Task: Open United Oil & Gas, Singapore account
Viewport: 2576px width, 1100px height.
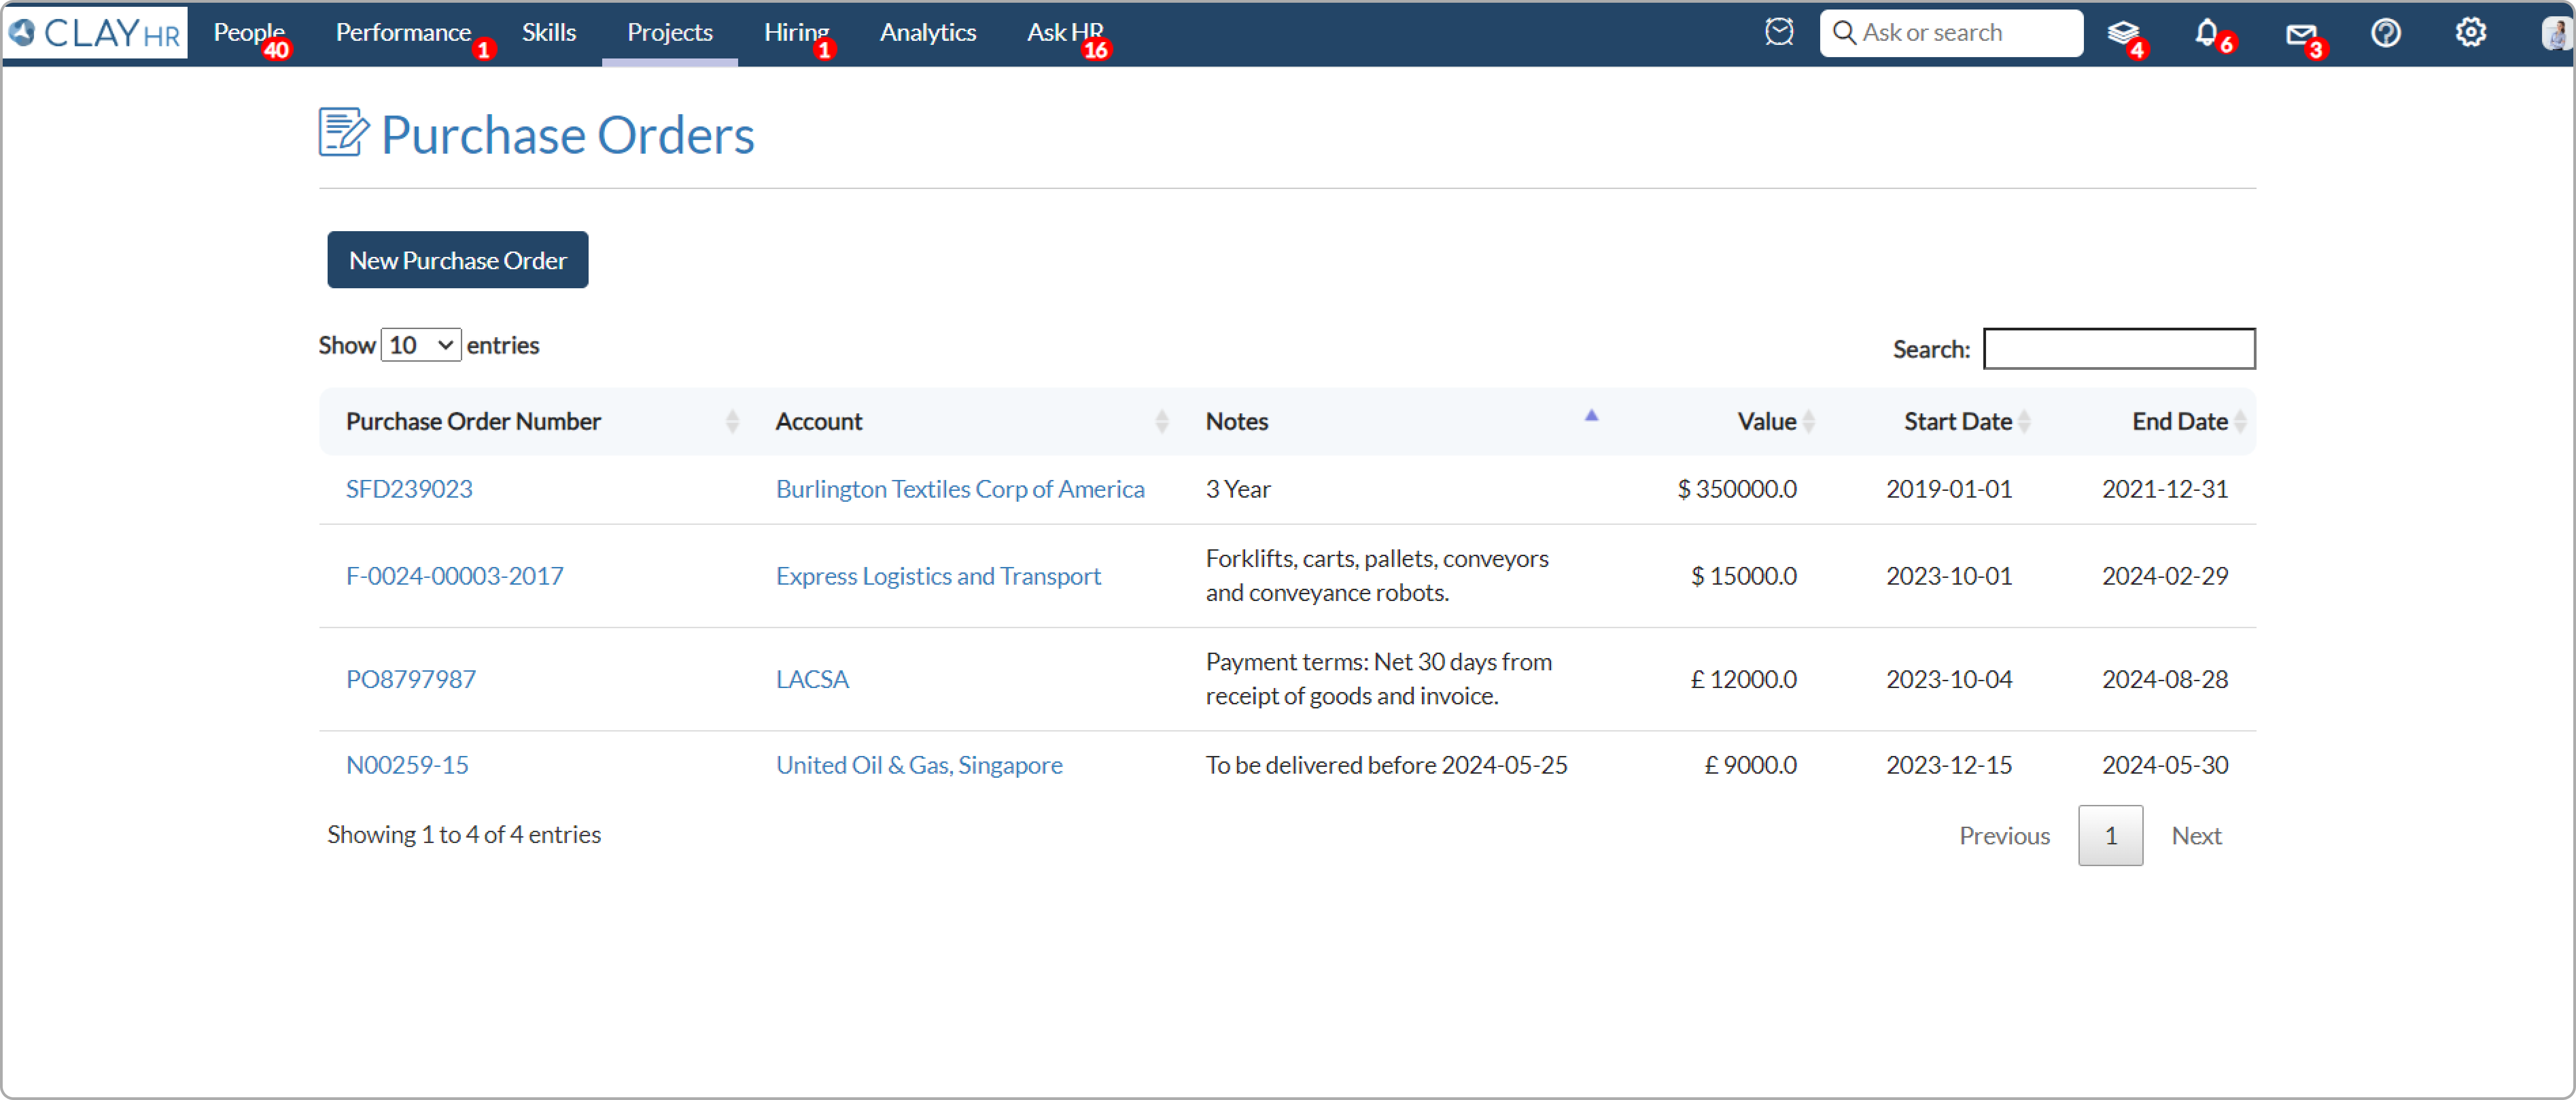Action: (x=919, y=765)
